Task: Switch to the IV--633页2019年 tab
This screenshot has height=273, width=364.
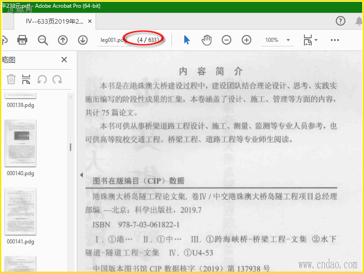Action: (x=55, y=21)
